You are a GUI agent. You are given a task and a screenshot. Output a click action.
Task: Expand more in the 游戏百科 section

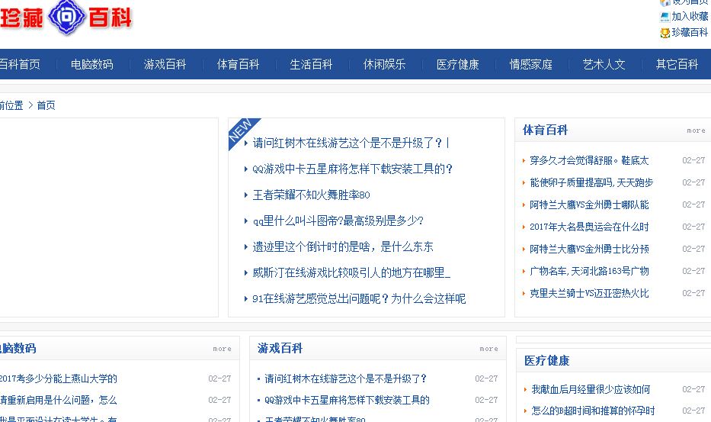pos(488,349)
